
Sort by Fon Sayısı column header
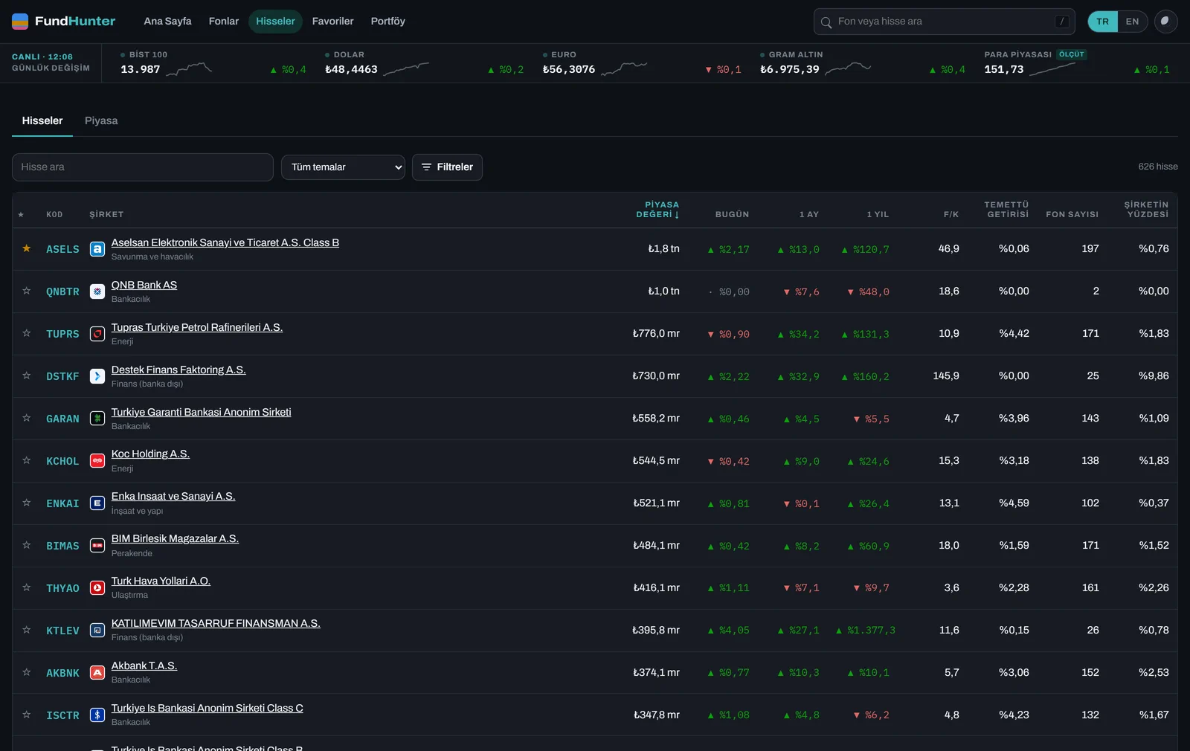coord(1072,214)
